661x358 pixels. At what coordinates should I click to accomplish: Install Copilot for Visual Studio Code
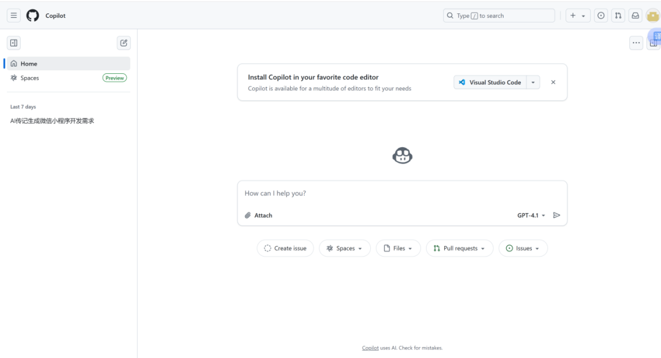pyautogui.click(x=490, y=82)
